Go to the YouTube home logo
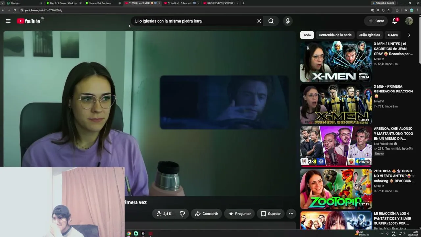 pyautogui.click(x=29, y=21)
